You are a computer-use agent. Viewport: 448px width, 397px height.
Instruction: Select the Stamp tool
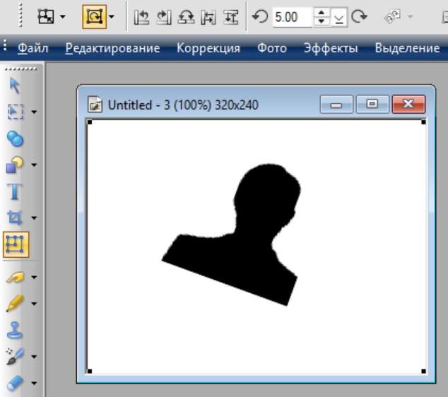tap(15, 330)
